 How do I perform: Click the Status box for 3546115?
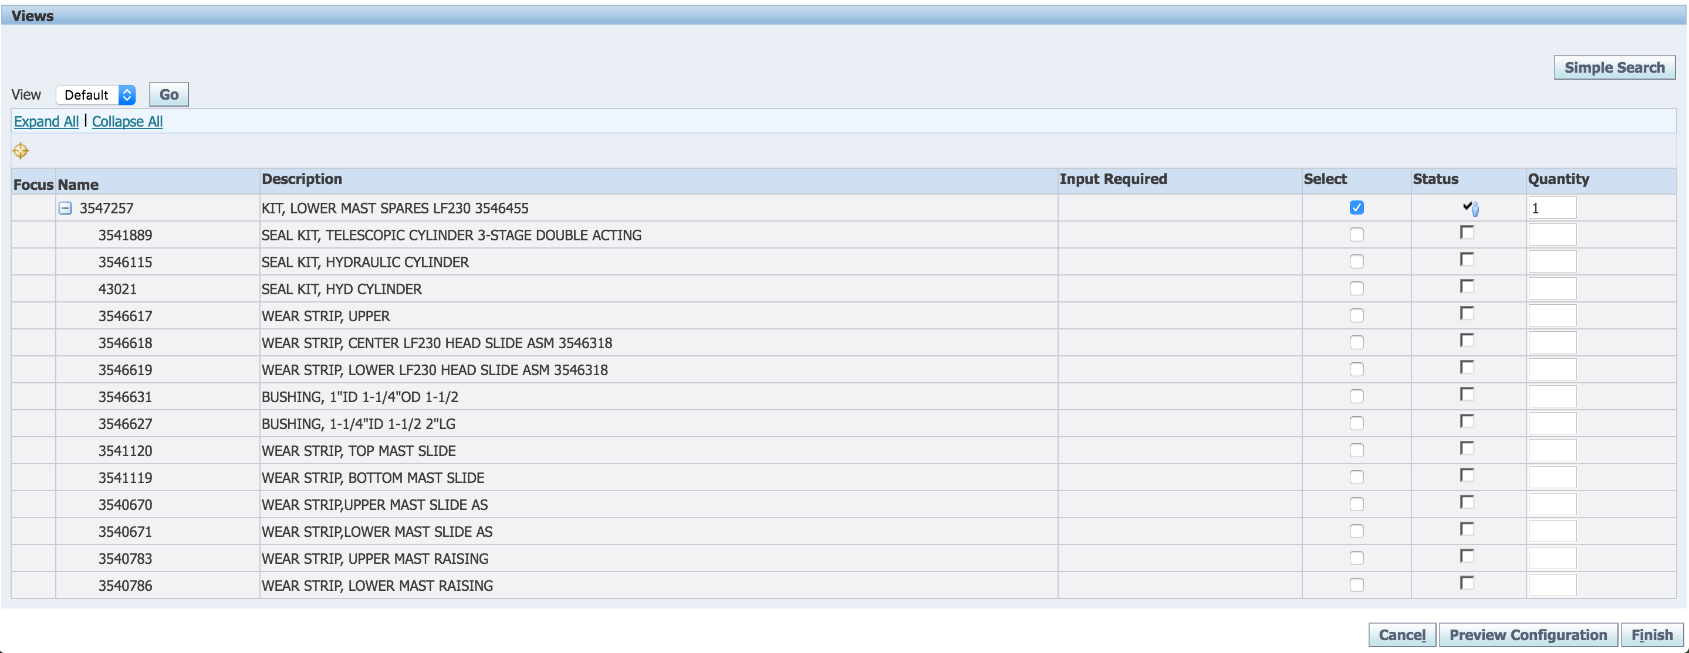[1467, 259]
